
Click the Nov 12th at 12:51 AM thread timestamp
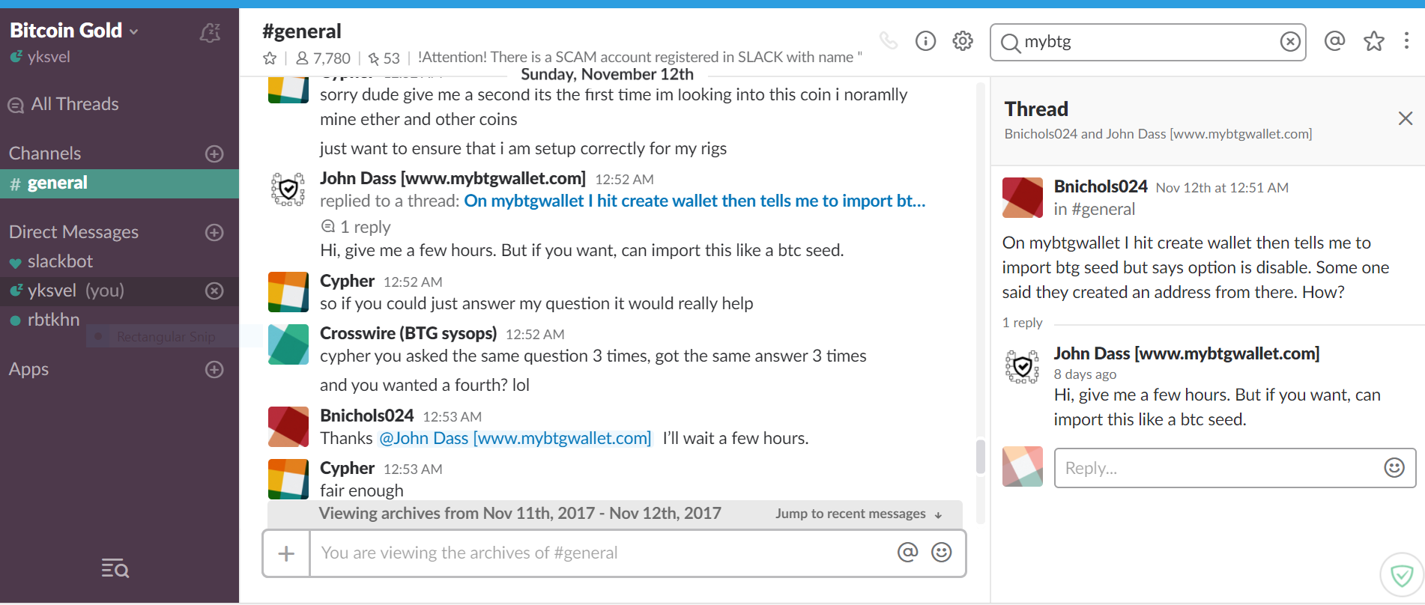pos(1222,188)
